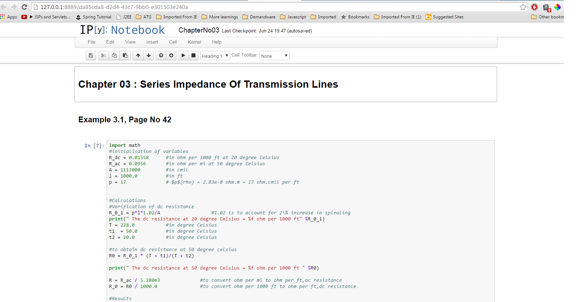
Task: Insert a cell below with the circled-down-arrow icon
Action: (x=171, y=56)
